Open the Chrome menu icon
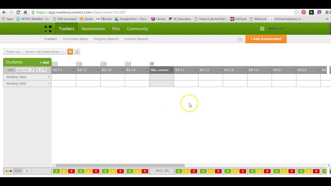331x186 pixels. coord(327,12)
